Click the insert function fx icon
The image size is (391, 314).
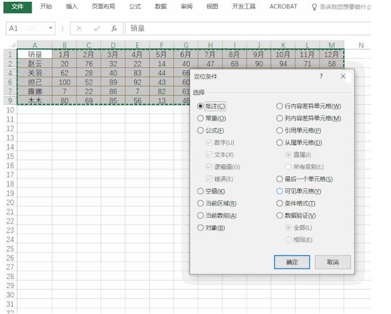tap(114, 28)
